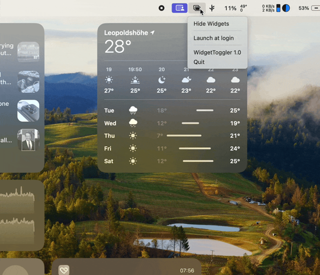This screenshot has width=320, height=275.
Task: Click the WidgetToggler menu bar icon
Action: pyautogui.click(x=196, y=8)
